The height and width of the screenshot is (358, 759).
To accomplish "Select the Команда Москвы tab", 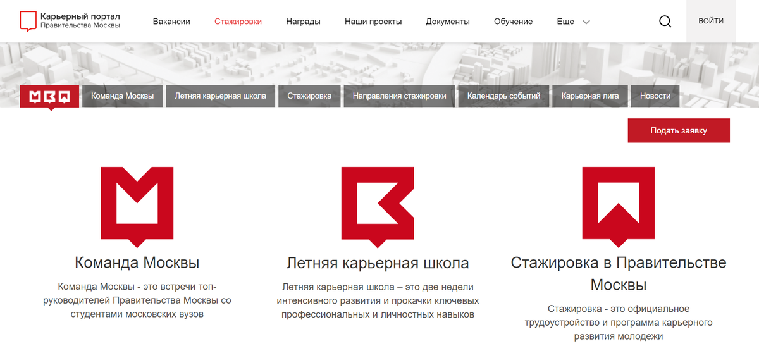I will point(123,96).
